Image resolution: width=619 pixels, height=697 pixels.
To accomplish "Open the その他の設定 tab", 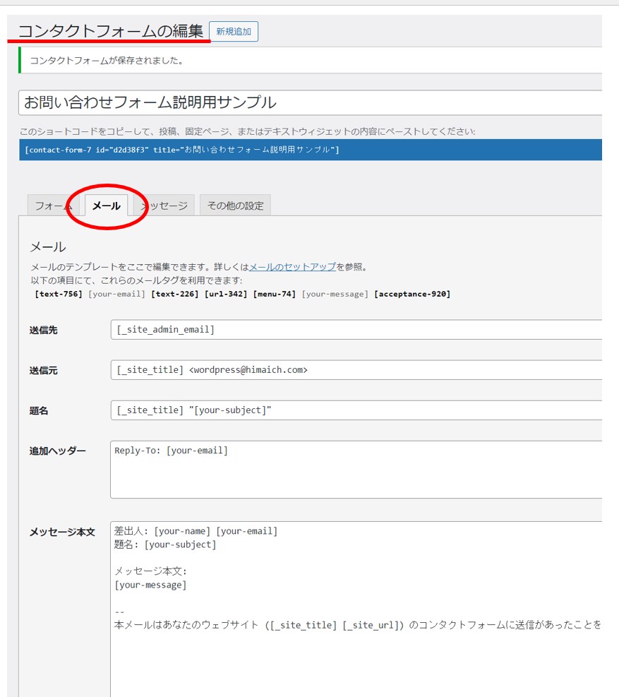I will click(x=235, y=205).
